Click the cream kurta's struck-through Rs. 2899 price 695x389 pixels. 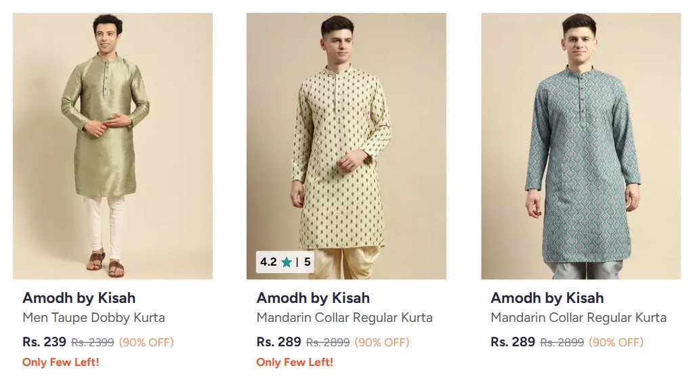(x=328, y=342)
